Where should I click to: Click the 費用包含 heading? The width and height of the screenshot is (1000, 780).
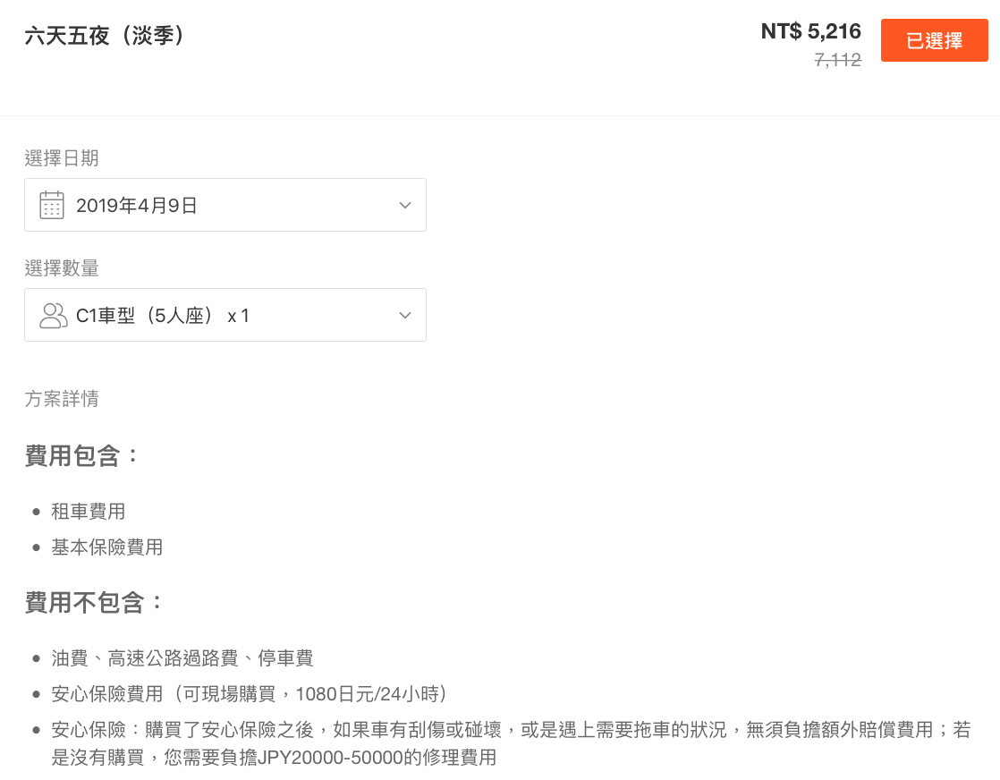[x=81, y=456]
